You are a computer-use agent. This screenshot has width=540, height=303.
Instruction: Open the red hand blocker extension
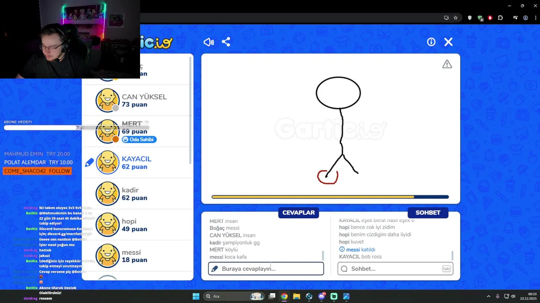490,18
